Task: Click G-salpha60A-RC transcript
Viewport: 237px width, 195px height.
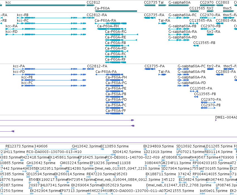Action: tap(179, 18)
